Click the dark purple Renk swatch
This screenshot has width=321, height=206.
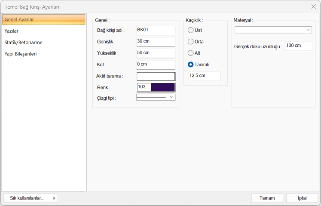click(x=162, y=87)
